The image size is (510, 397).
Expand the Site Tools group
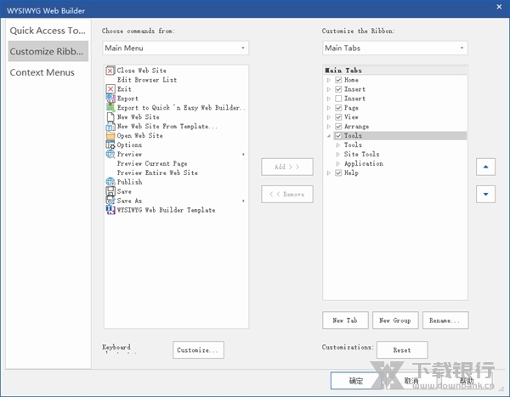(338, 155)
